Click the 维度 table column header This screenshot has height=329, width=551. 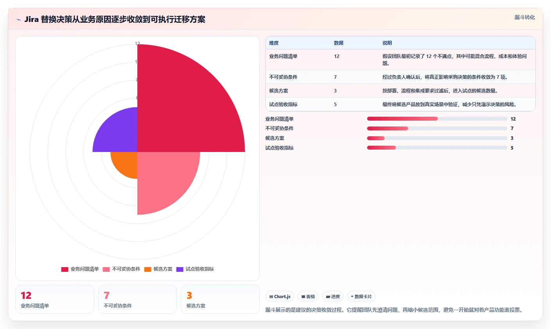tap(274, 43)
